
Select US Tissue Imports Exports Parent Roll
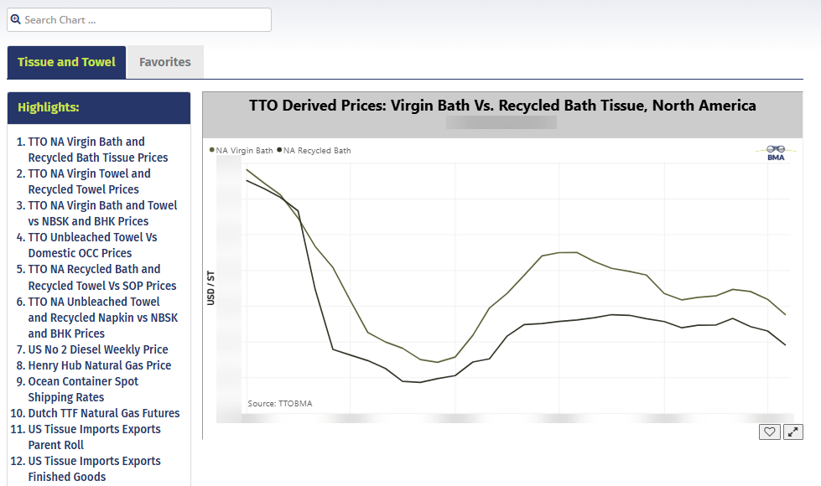point(94,437)
